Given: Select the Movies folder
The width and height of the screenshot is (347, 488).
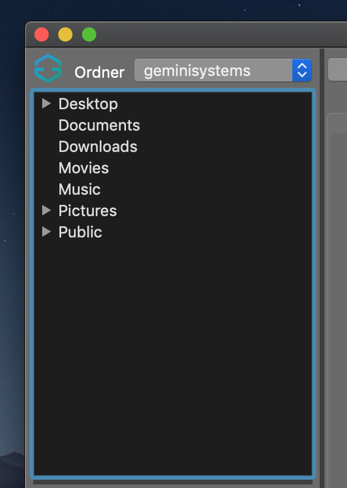Looking at the screenshot, I should pos(83,168).
